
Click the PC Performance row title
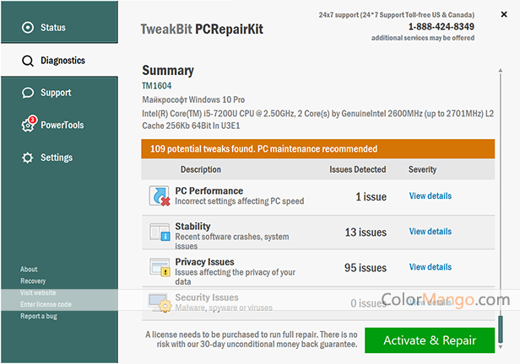[209, 191]
